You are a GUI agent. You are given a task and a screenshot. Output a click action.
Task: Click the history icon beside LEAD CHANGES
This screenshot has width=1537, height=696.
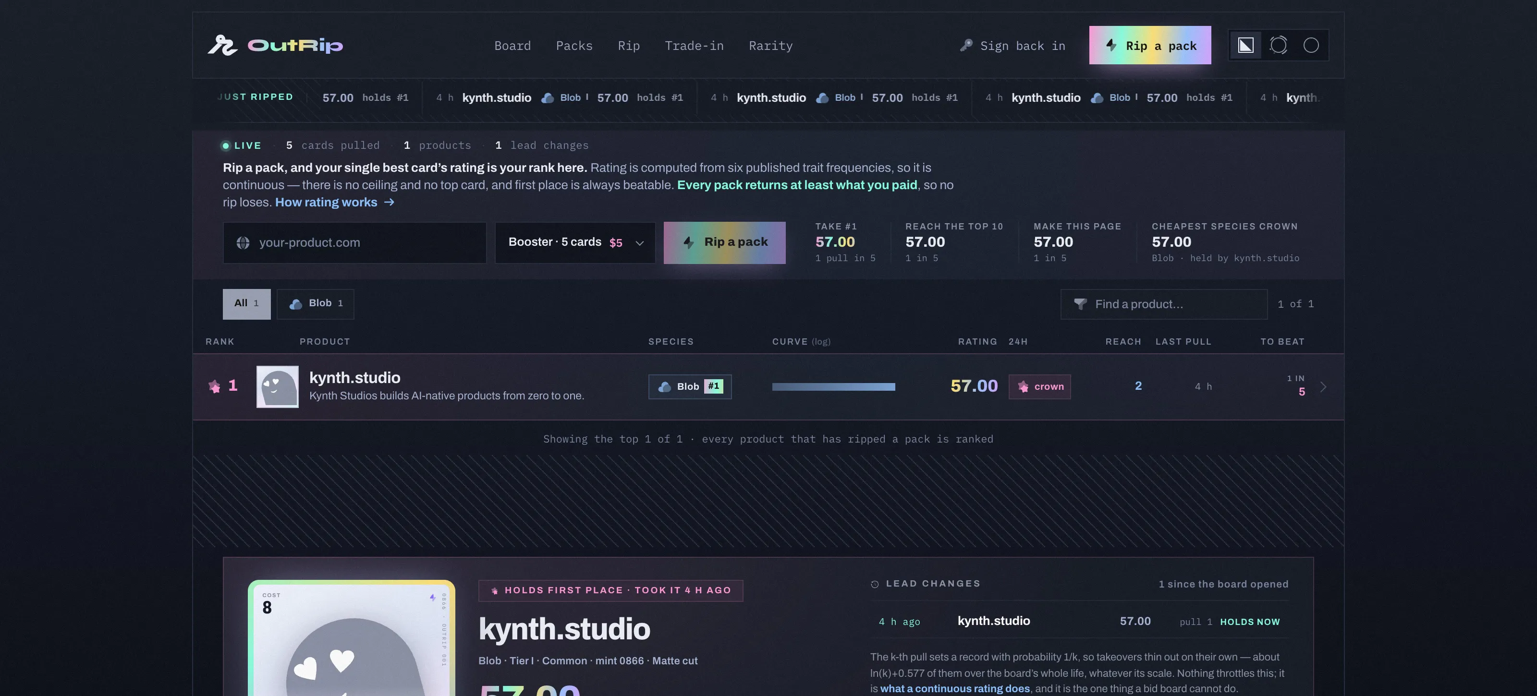tap(875, 584)
